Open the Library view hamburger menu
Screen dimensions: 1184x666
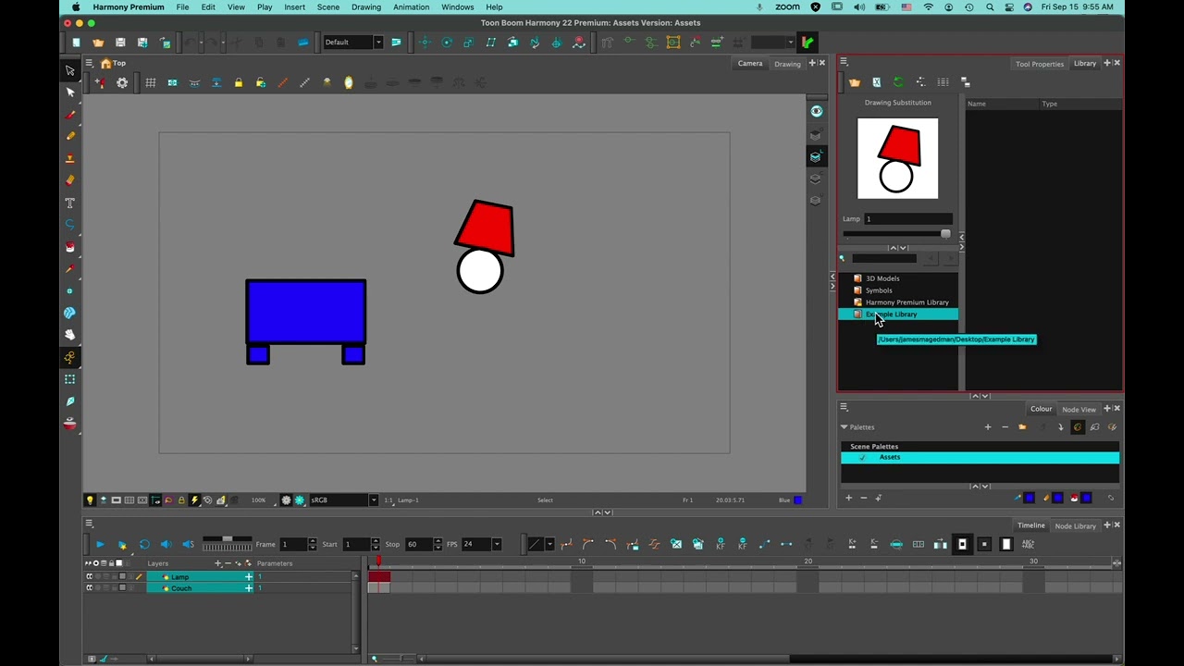[844, 63]
